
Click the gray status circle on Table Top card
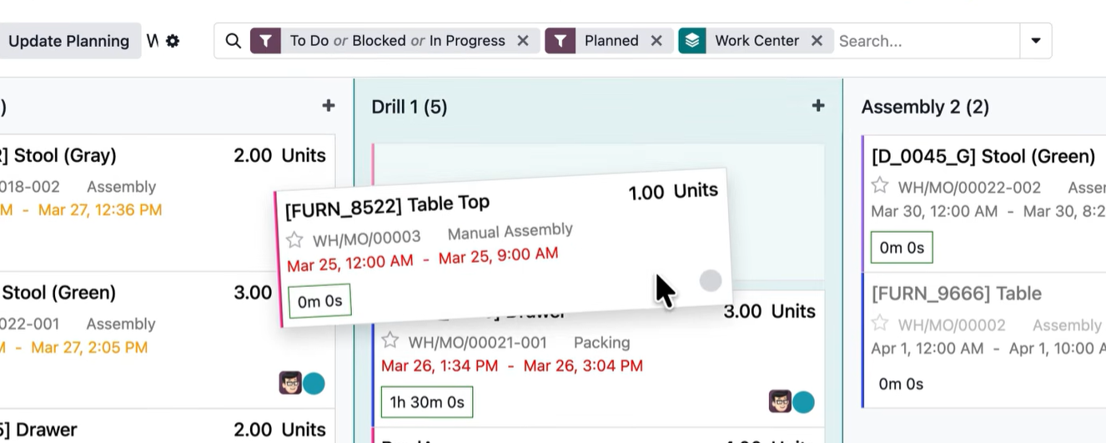coord(711,280)
